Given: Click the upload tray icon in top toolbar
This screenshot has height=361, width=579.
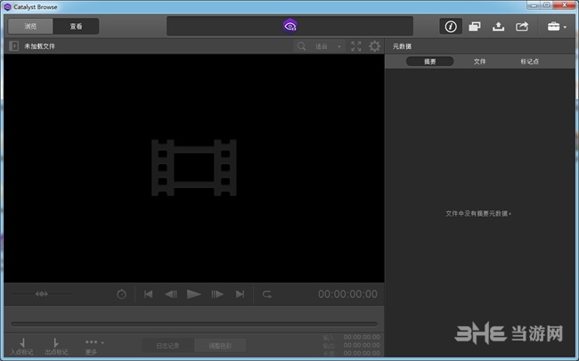Looking at the screenshot, I should click(x=498, y=27).
